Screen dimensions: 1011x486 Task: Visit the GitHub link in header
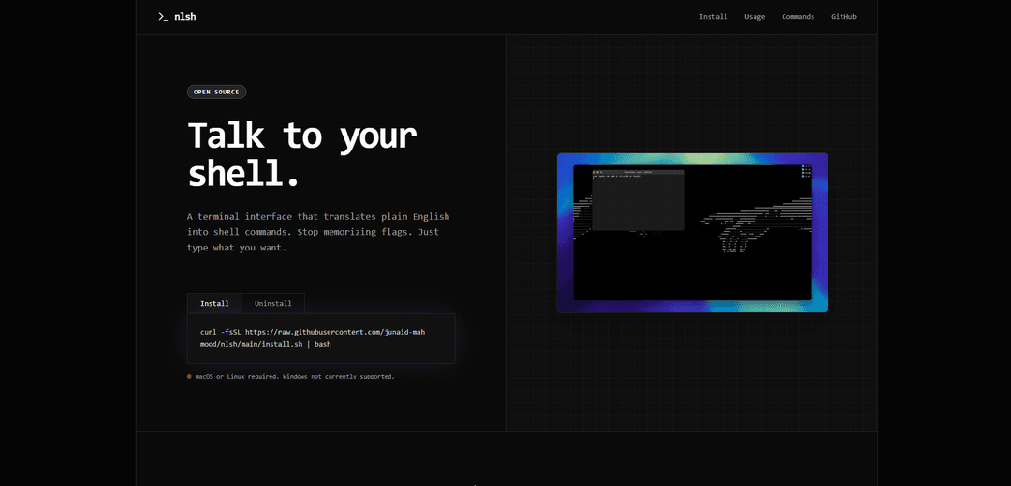tap(843, 17)
